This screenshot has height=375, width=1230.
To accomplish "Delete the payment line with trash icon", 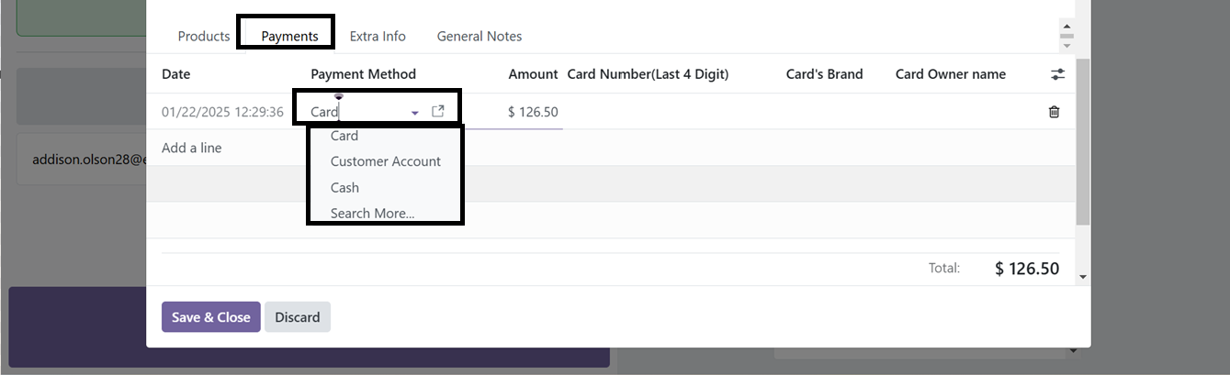I will click(1054, 112).
